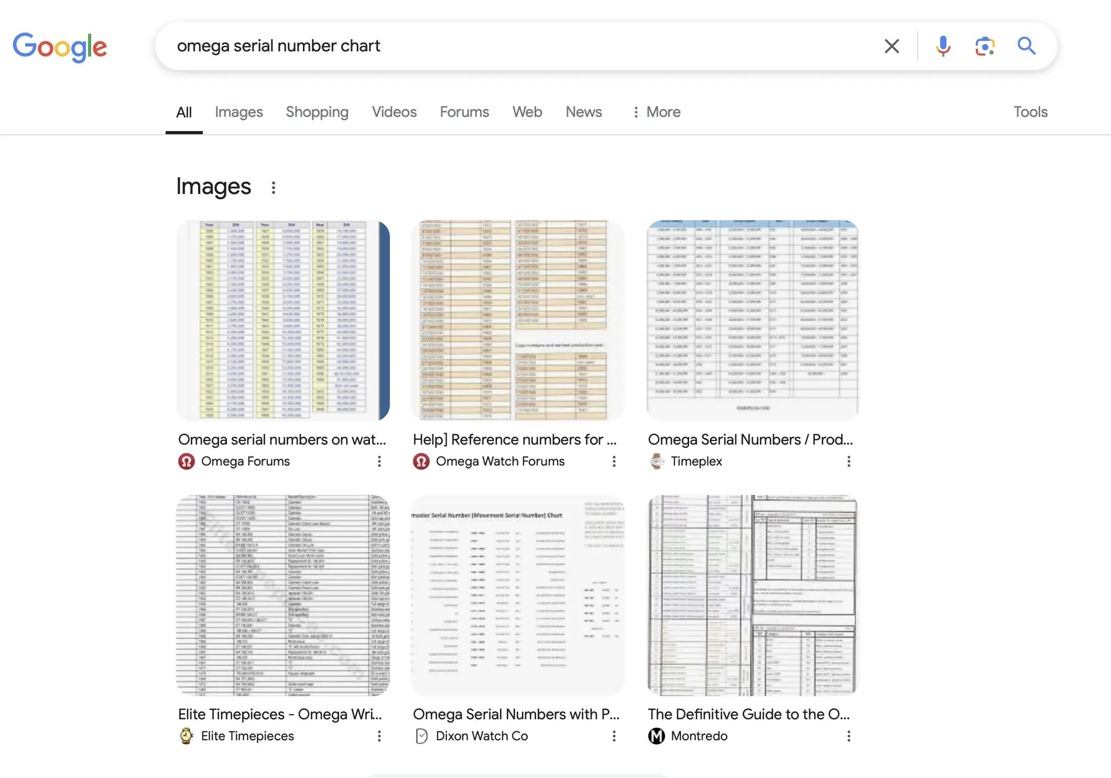Expand the More search filters dropdown

point(656,112)
